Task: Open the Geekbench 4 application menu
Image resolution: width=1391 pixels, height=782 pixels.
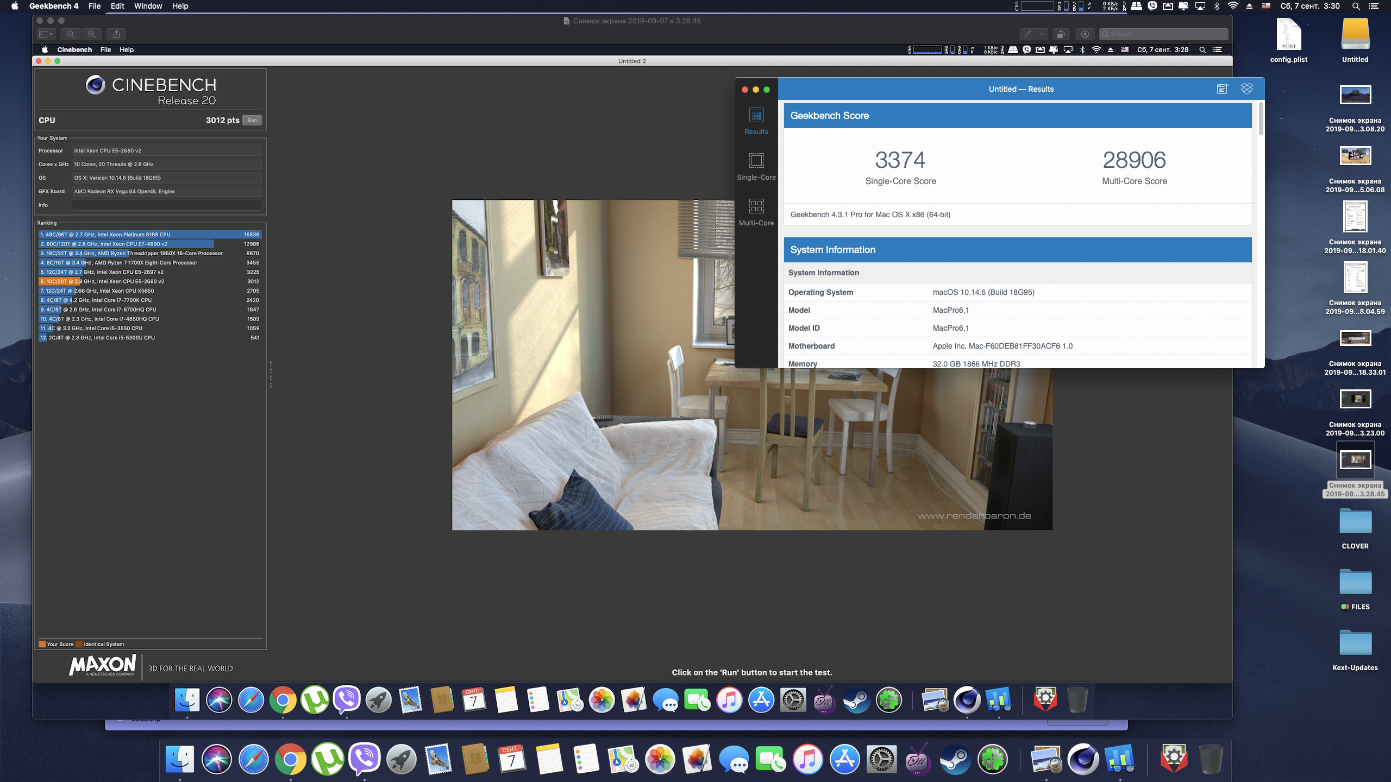Action: pos(53,6)
